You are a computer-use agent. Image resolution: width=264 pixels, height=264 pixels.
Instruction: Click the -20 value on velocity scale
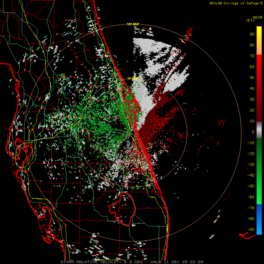(x=251, y=153)
